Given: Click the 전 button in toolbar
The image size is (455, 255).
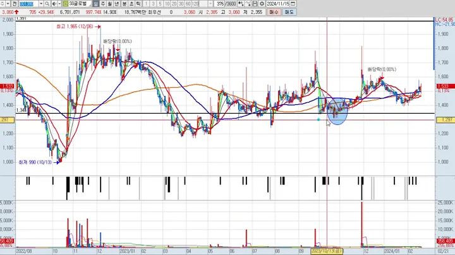Looking at the screenshot, I should (14, 4).
